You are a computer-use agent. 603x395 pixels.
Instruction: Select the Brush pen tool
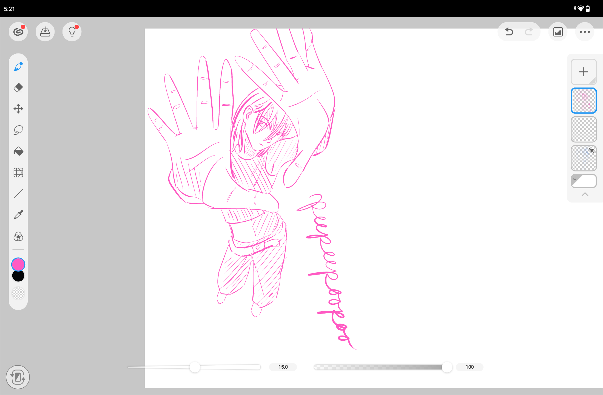[x=18, y=67]
